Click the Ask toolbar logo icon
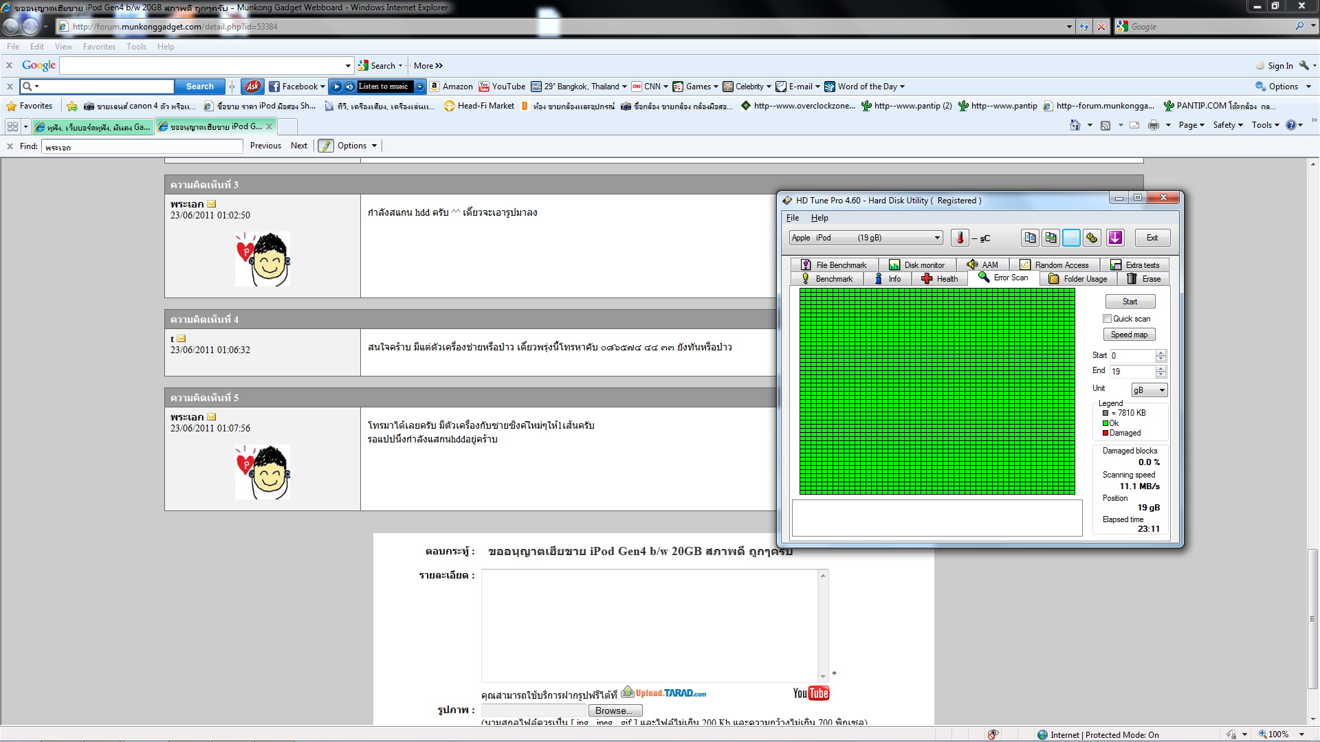 (x=252, y=87)
